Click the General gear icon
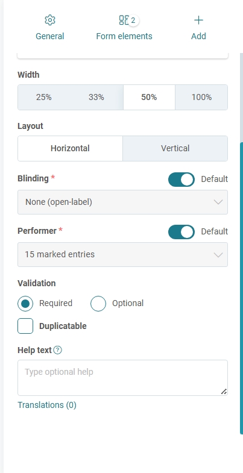Viewport: 243px width, 473px height. (x=50, y=20)
